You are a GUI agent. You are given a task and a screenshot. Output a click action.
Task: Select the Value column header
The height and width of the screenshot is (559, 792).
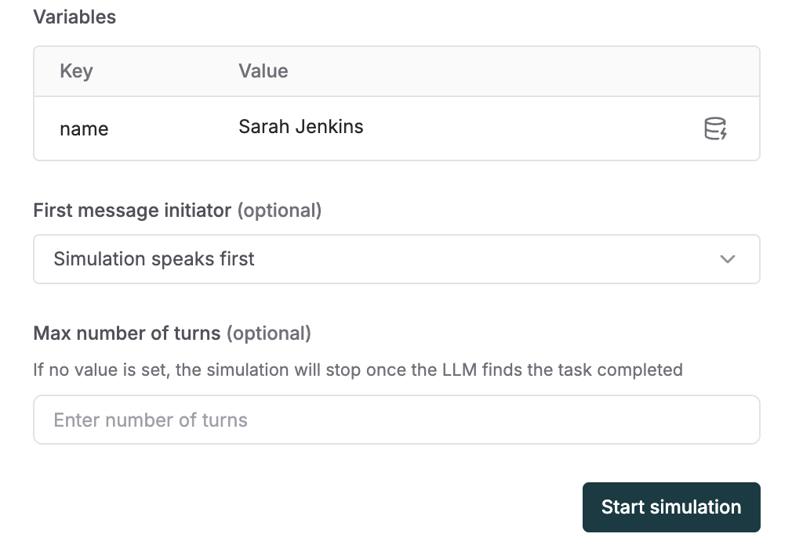point(263,70)
